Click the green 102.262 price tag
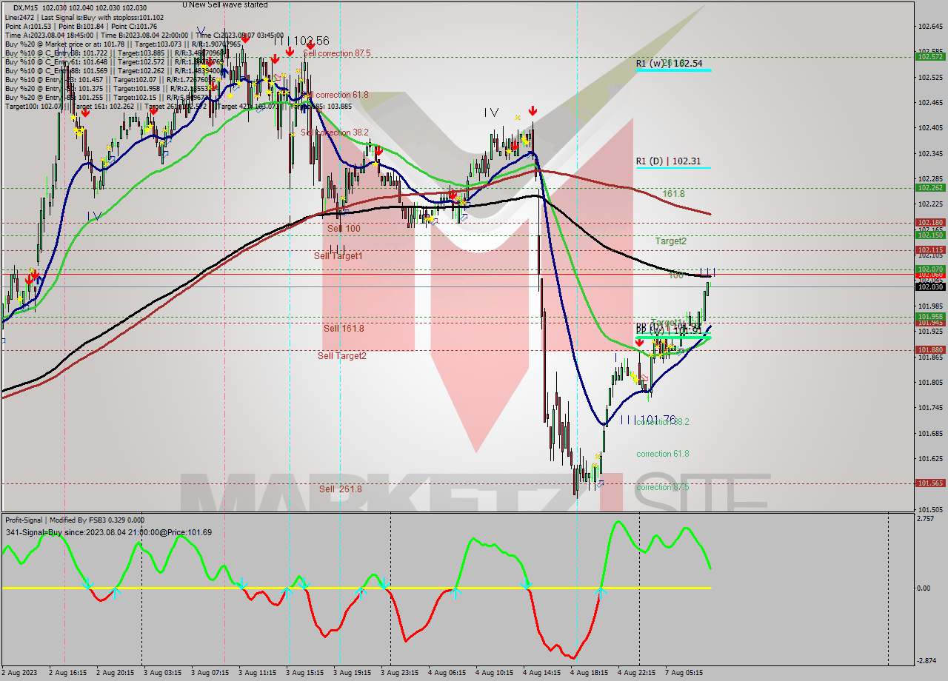The width and height of the screenshot is (948, 681). click(930, 188)
